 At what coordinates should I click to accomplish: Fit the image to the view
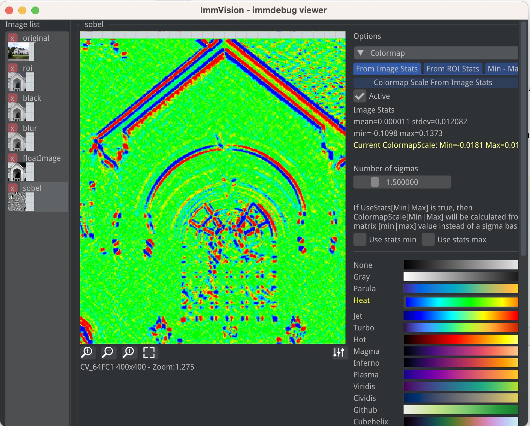(x=150, y=353)
